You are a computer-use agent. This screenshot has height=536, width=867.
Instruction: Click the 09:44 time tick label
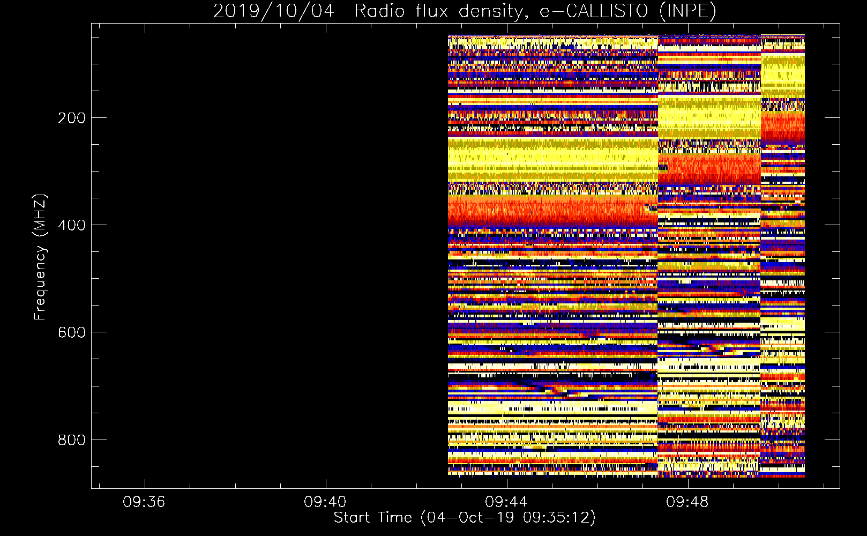tap(506, 502)
